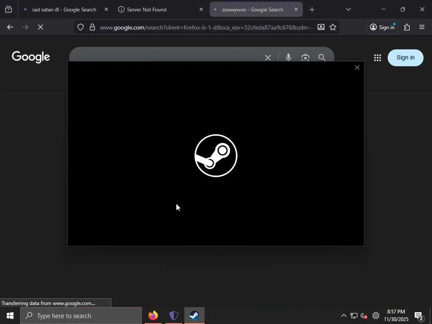Viewport: 432px width, 324px height.
Task: Open Firefox from the taskbar
Action: (153, 316)
